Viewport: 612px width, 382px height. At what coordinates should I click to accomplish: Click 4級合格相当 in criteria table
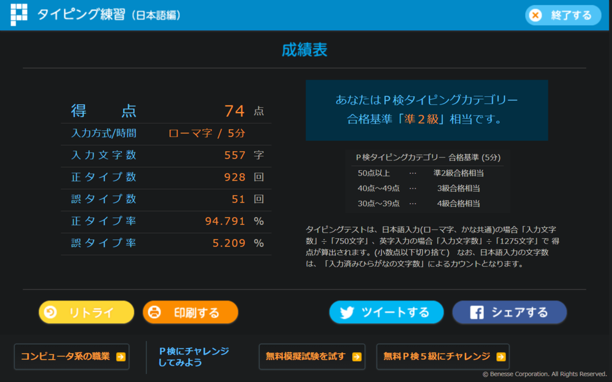[459, 203]
